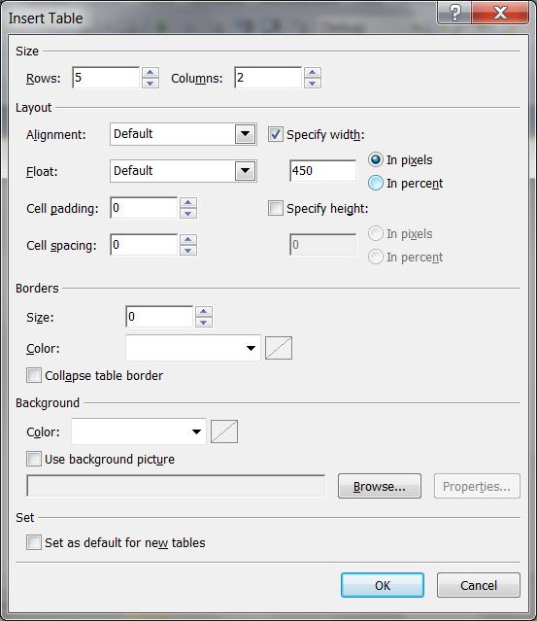
Task: Click the background color swatch preview box
Action: pos(224,431)
